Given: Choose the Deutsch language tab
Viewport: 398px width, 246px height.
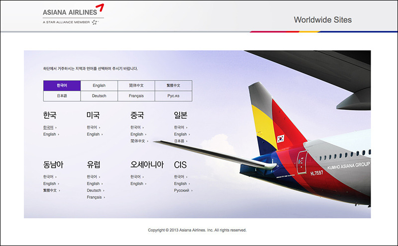Looking at the screenshot, I should pos(99,96).
